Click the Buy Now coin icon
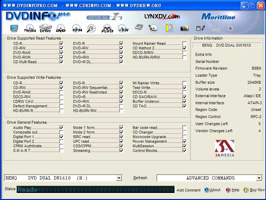The height and width of the screenshot is (200, 266). [x=246, y=190]
